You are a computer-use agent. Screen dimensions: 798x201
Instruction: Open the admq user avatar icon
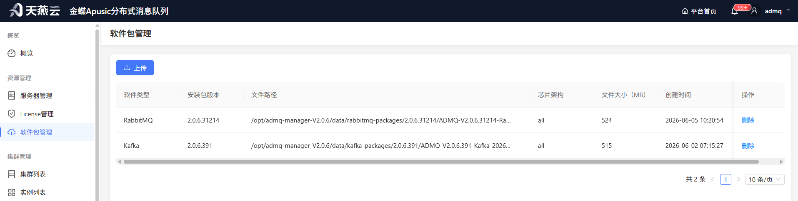click(754, 11)
